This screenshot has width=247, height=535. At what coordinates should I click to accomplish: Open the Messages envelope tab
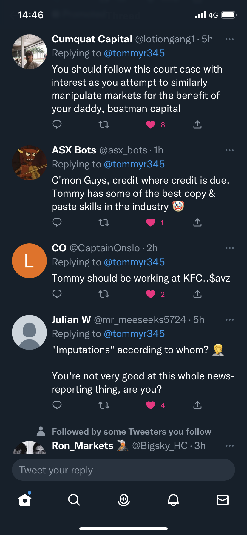[x=223, y=499]
